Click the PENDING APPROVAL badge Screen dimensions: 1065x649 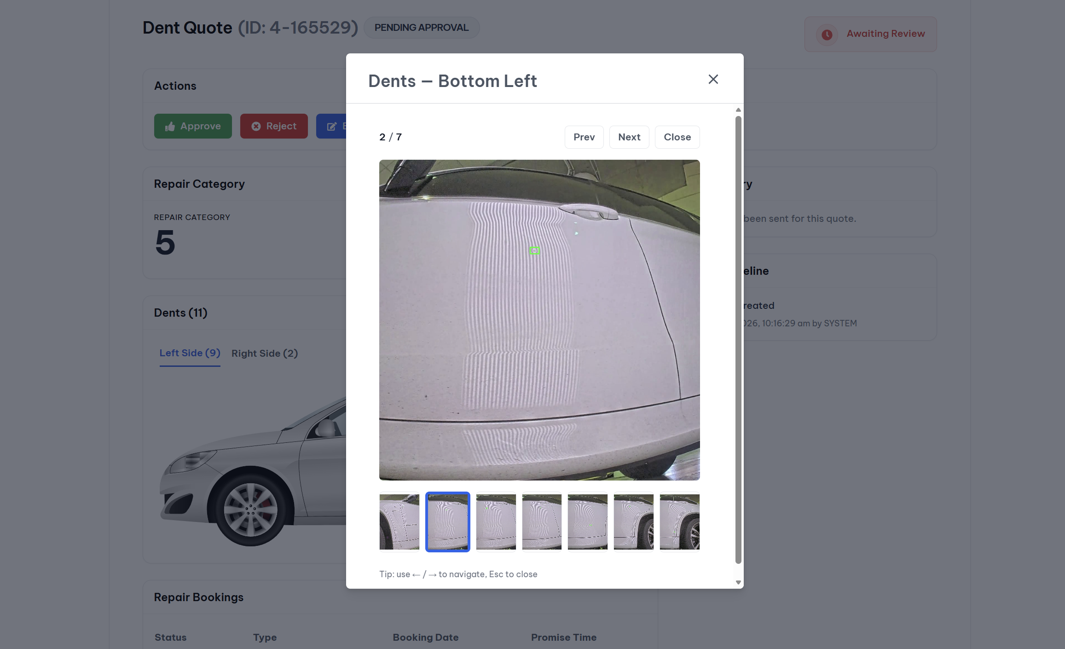coord(422,28)
